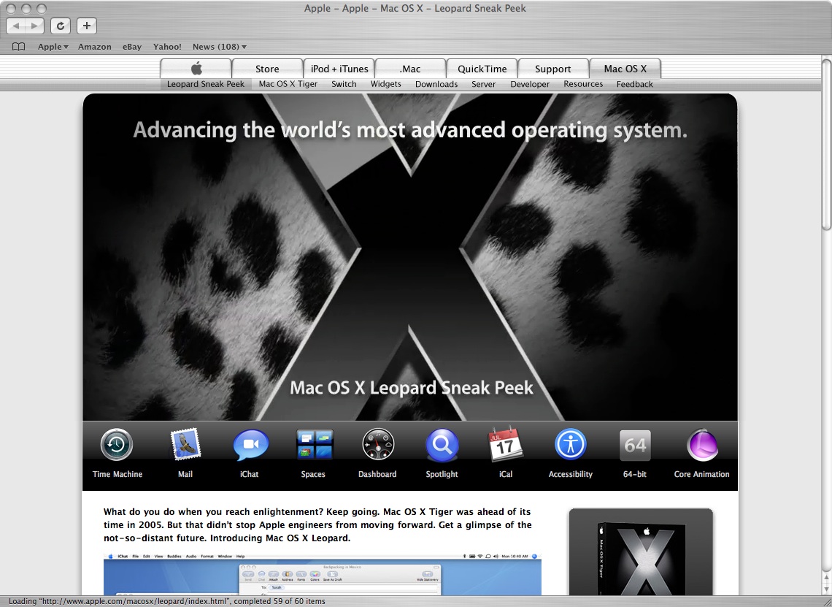Switch to the QuickTime tab
Image resolution: width=832 pixels, height=607 pixels.
point(482,69)
